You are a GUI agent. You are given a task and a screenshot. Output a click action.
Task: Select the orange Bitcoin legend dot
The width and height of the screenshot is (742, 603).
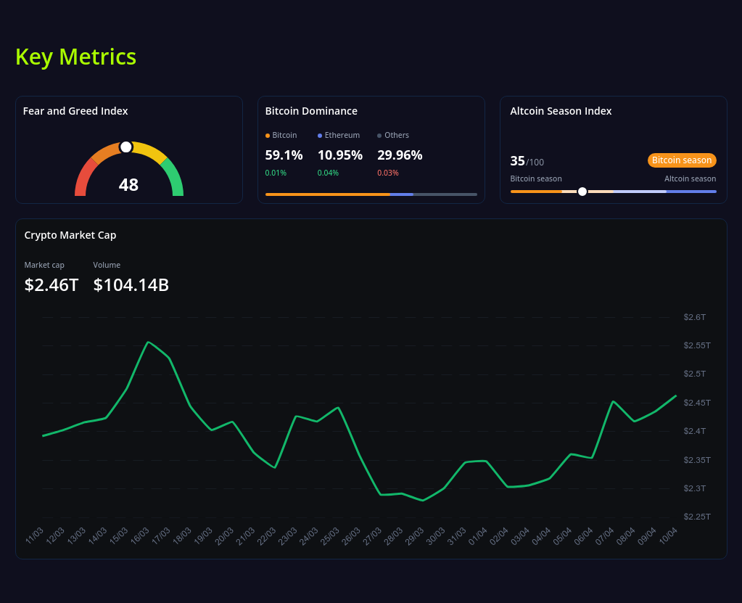point(268,135)
